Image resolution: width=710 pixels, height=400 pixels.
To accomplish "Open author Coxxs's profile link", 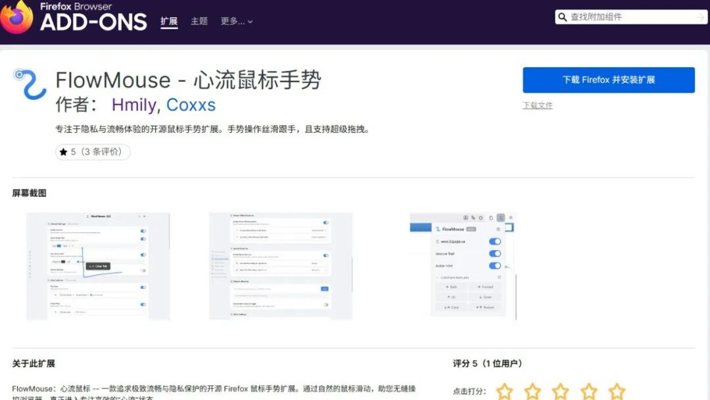I will tap(191, 105).
